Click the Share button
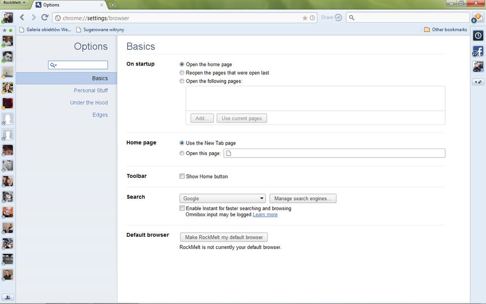 (331, 17)
